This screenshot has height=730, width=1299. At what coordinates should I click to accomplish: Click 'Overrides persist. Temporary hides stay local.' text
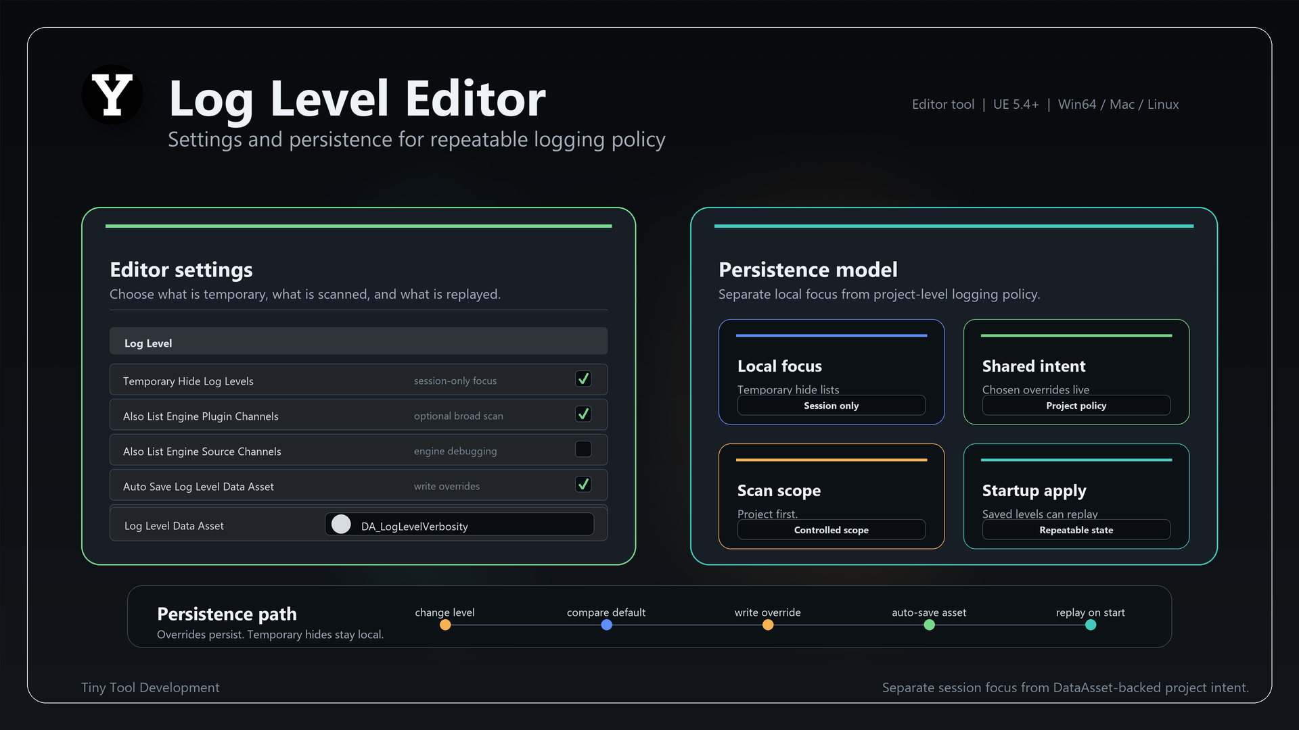tap(270, 635)
